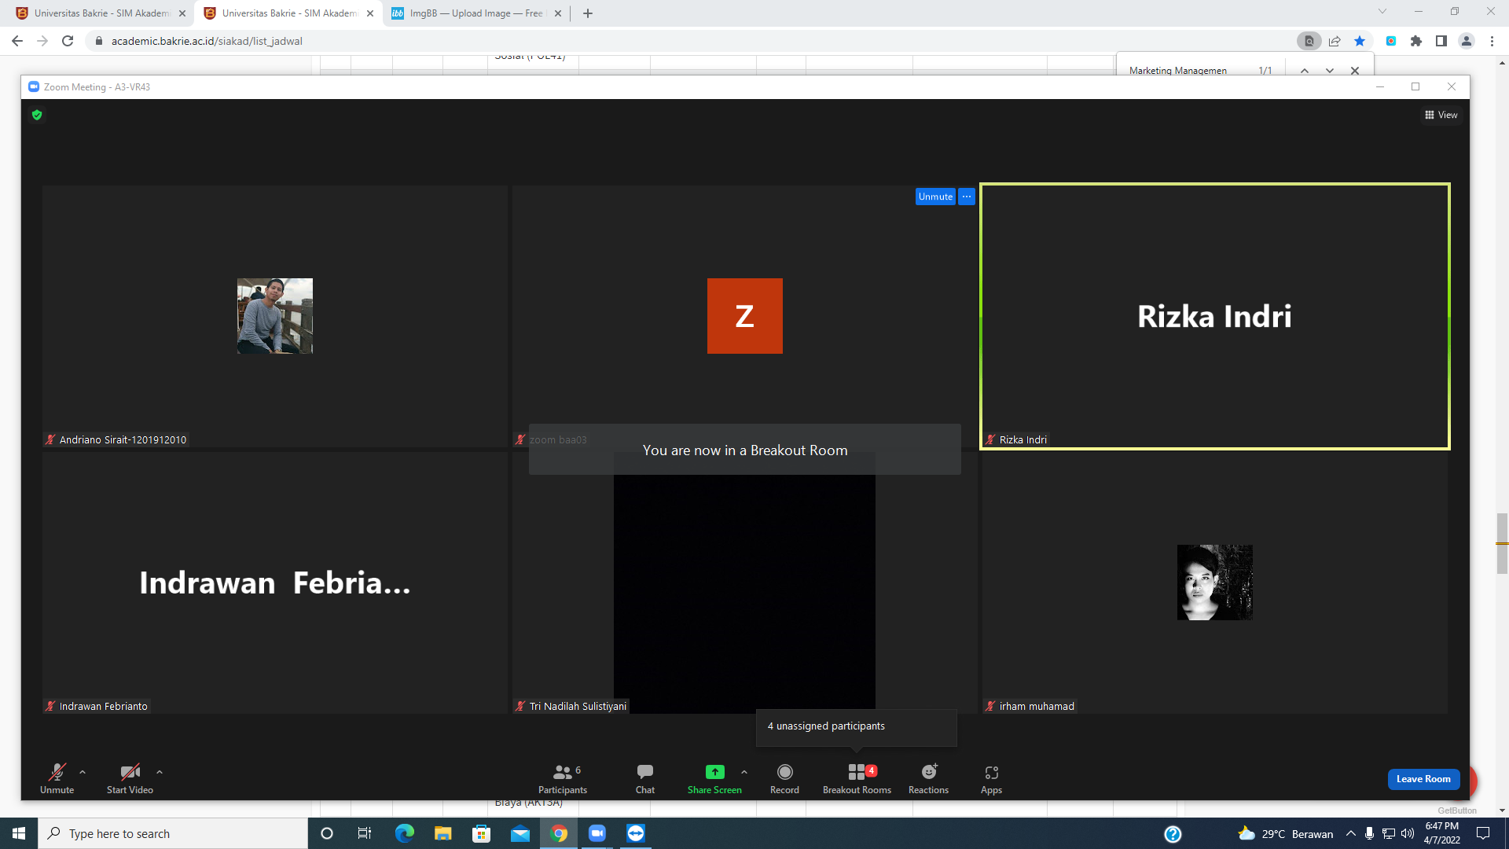Close the ImgBB browser tab
The image size is (1509, 849).
558,13
